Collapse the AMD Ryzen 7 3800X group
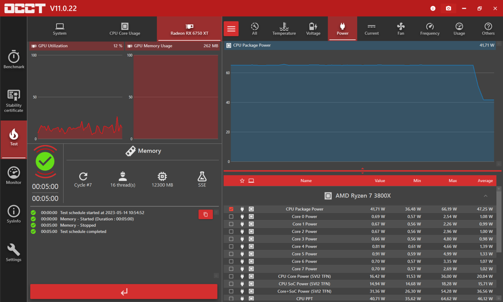 (486, 196)
